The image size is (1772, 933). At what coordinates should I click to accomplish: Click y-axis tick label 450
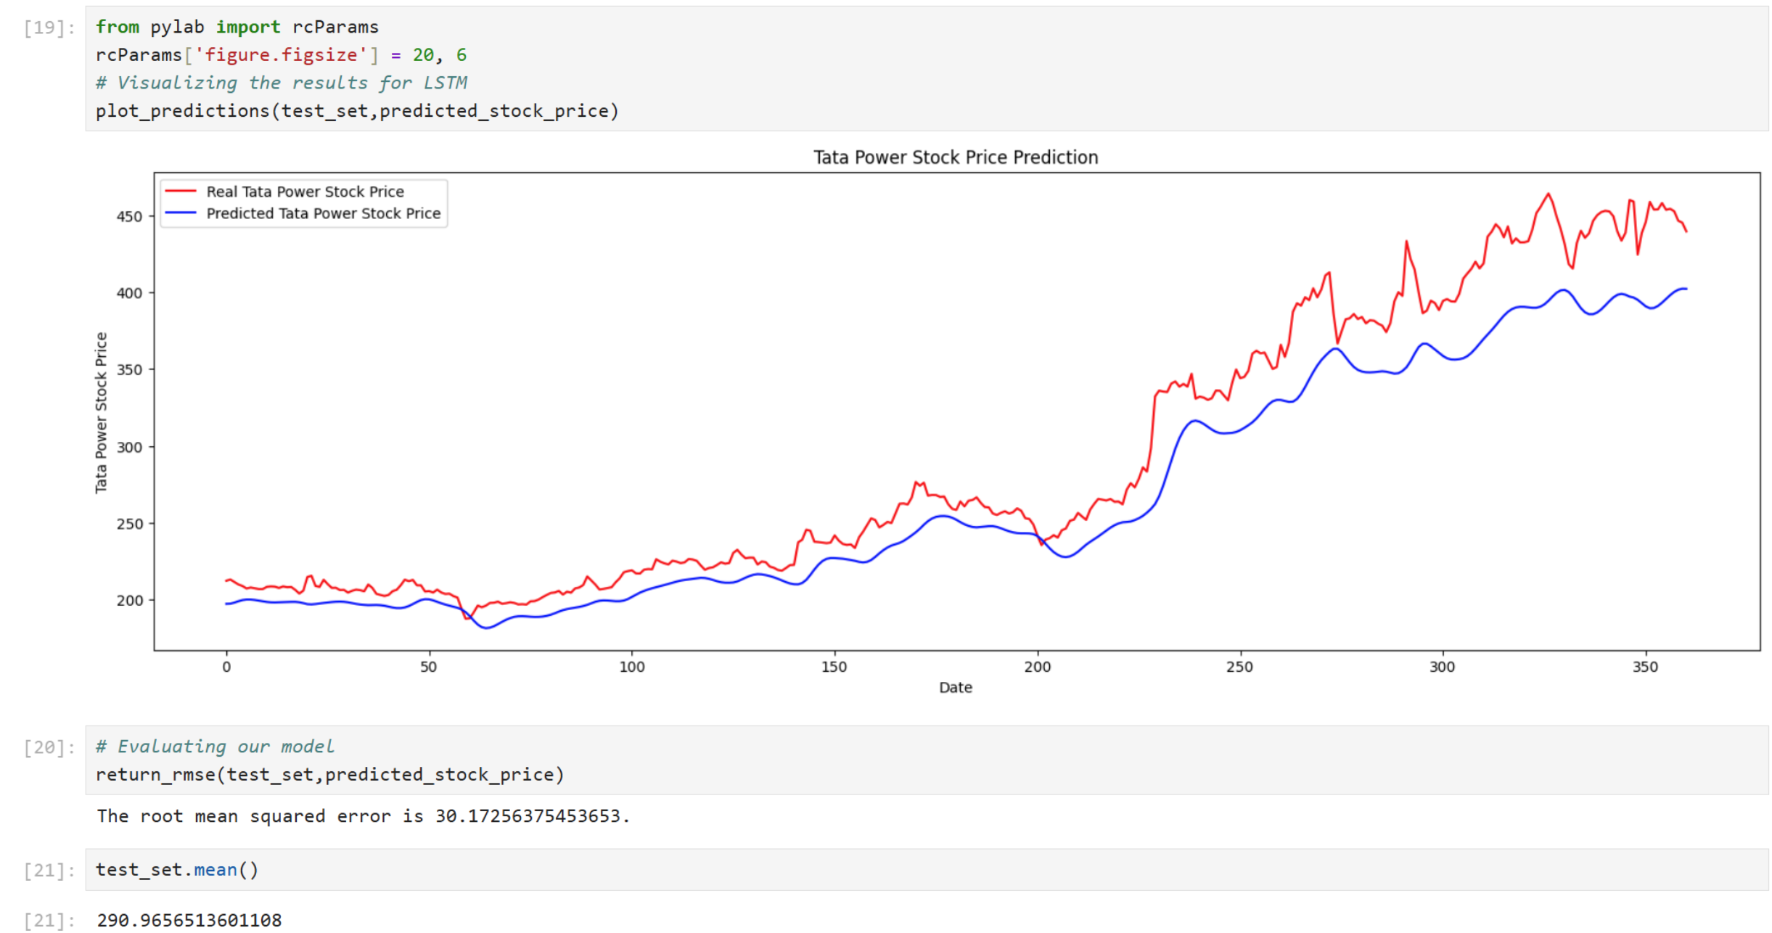pyautogui.click(x=129, y=216)
